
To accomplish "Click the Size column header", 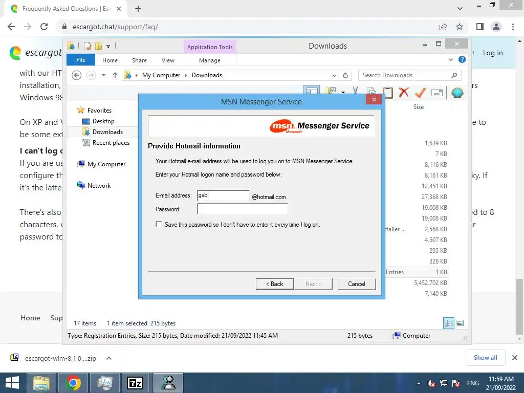I will (419, 107).
